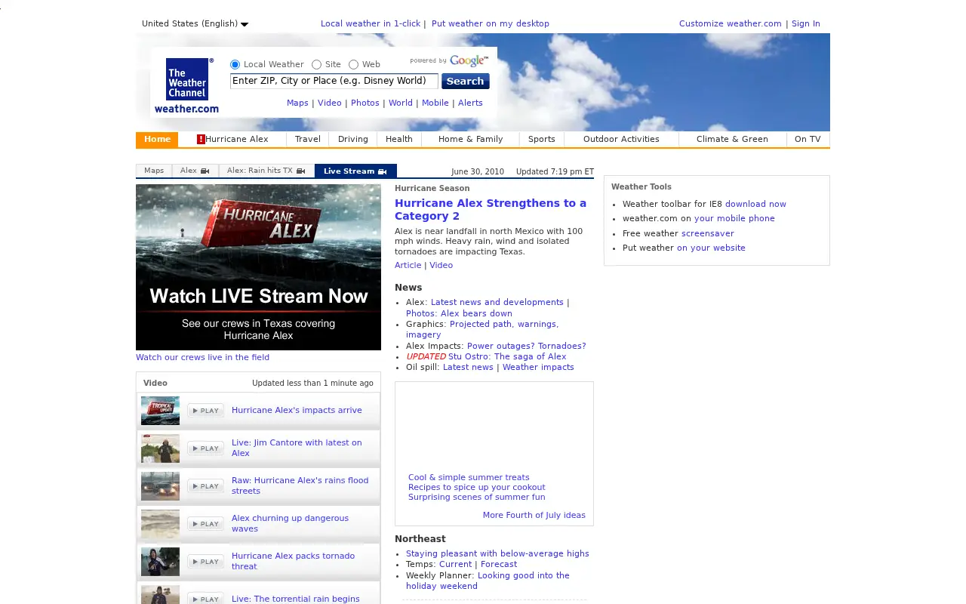
Task: Play Hurricane Alex packs tornado threat video
Action: point(205,562)
